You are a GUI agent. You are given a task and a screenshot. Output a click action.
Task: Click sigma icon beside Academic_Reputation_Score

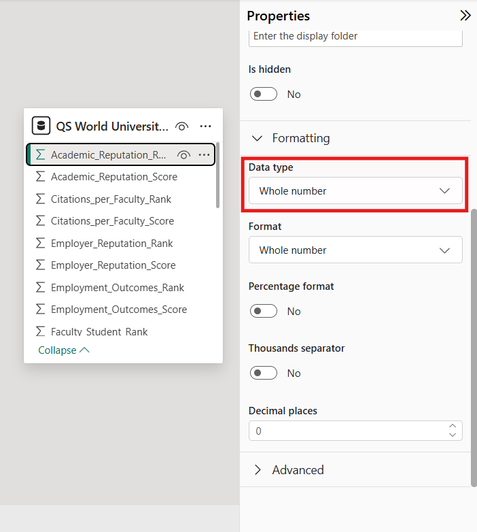40,177
